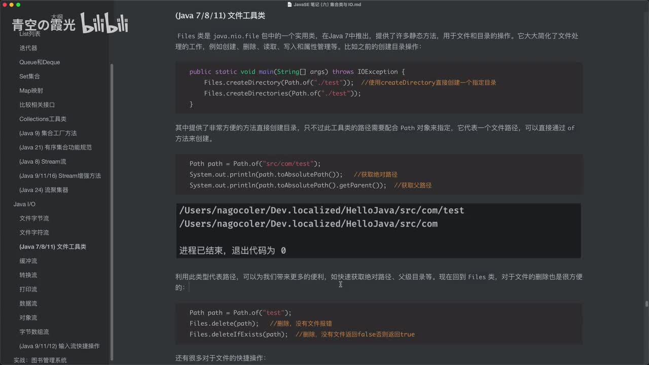The height and width of the screenshot is (365, 649).
Task: Open (Java 24) 流聚集器 section
Action: [44, 190]
